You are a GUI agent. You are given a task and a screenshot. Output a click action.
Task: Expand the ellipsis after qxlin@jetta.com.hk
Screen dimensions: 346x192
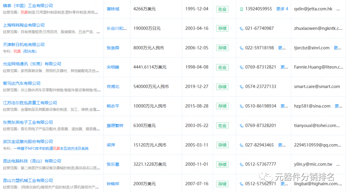coord(338,10)
